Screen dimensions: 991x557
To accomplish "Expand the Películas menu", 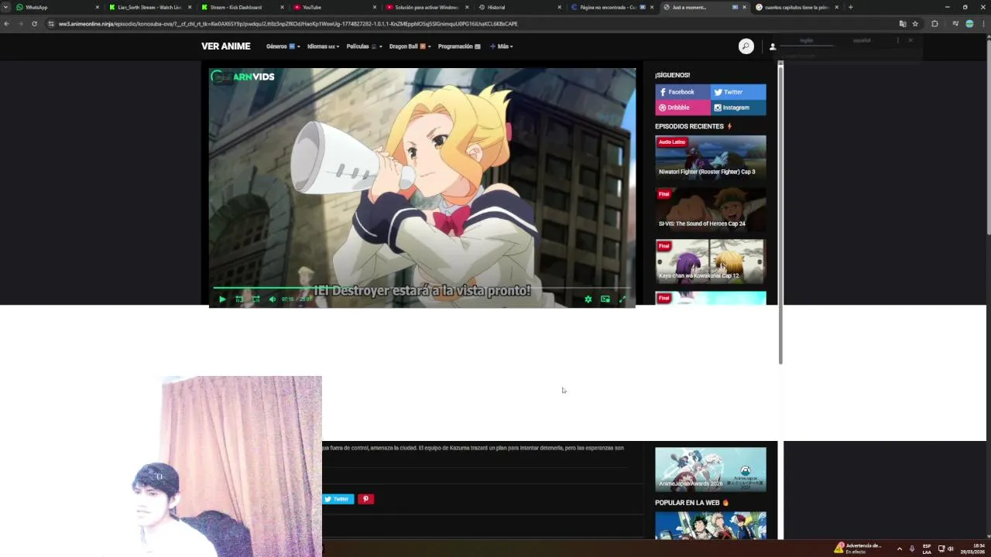I will (x=364, y=46).
